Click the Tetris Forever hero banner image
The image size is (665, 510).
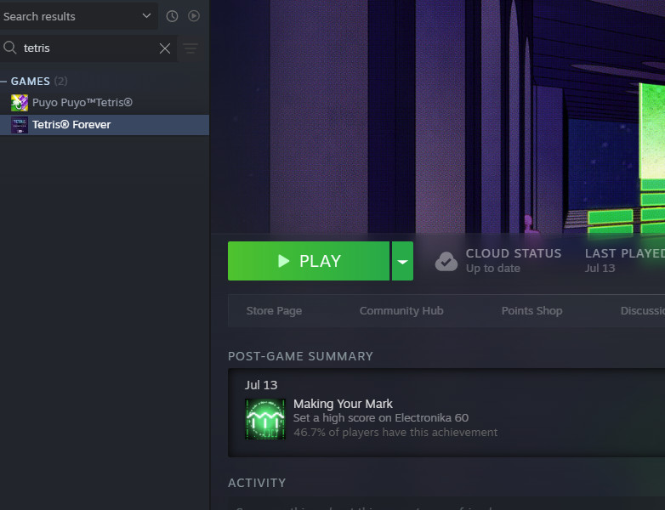click(x=438, y=116)
